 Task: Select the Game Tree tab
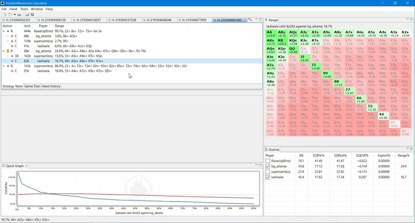32,86
